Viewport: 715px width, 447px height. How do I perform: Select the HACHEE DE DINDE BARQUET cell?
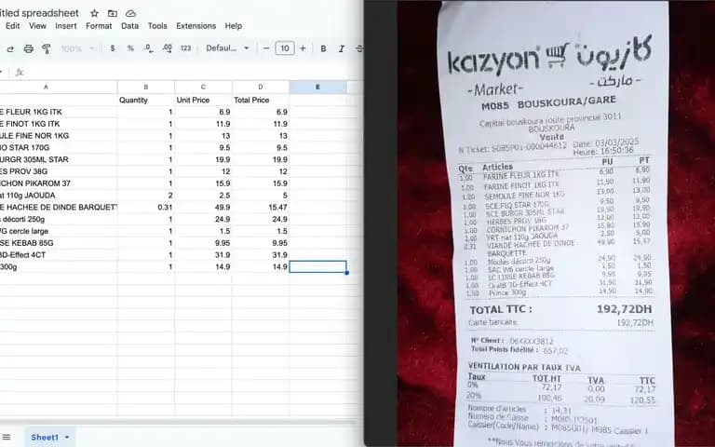[59, 207]
